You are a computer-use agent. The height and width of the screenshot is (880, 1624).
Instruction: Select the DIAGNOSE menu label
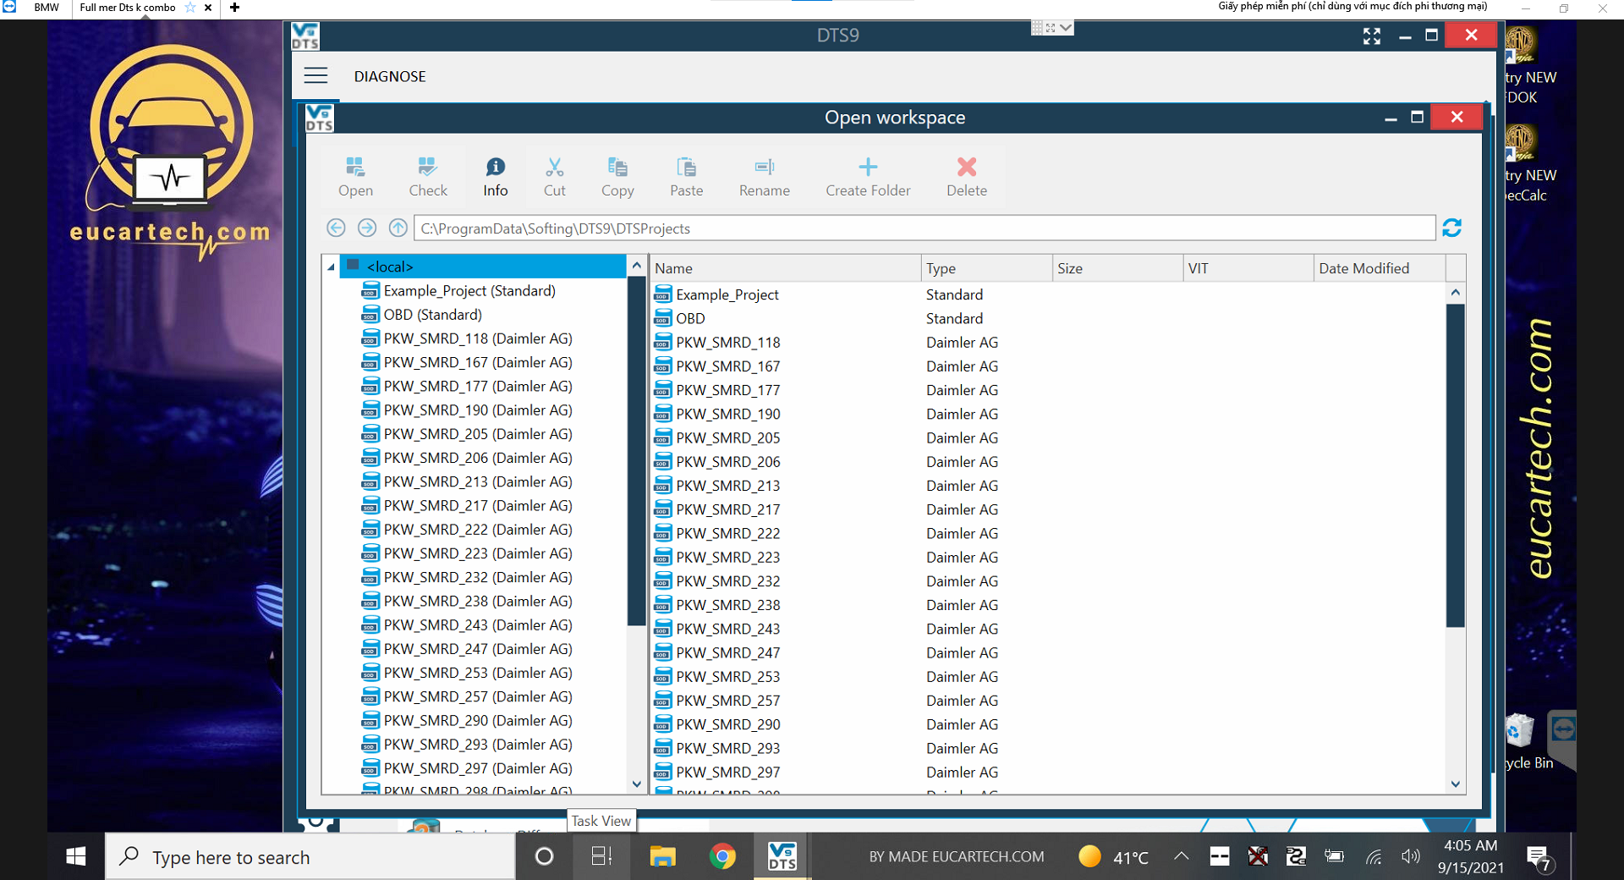pyautogui.click(x=390, y=76)
